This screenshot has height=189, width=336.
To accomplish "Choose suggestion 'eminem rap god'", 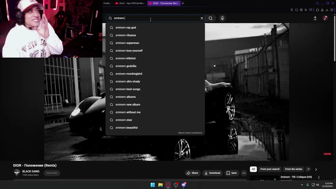I will click(155, 28).
